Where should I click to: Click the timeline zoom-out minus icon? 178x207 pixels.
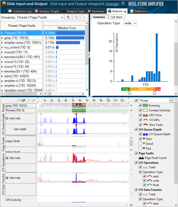coord(28,100)
